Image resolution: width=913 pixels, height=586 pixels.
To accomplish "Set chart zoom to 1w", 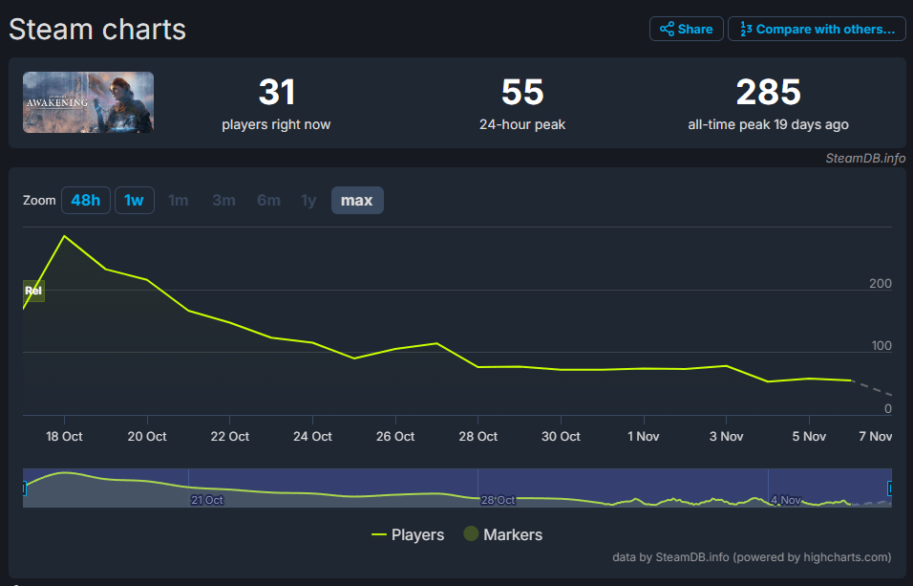I will click(135, 201).
